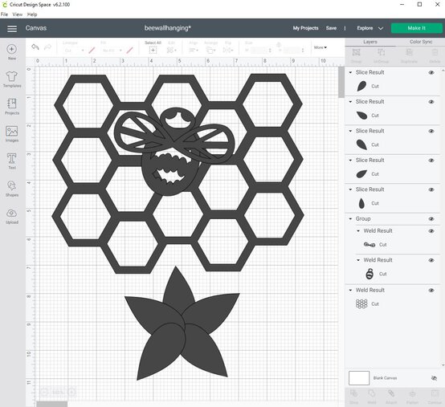Select the bee body layer thumbnail
The image size is (445, 407).
369,274
